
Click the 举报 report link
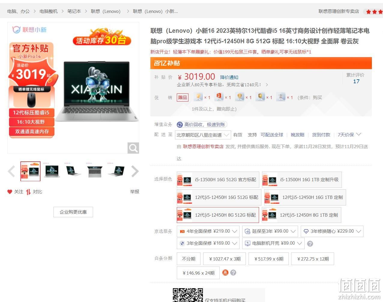[x=135, y=191]
